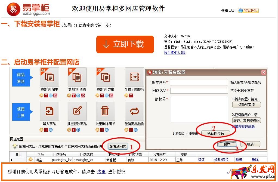The image size is (278, 182).
Task: Open the 重复商品检测 tool icon
Action: (135, 111)
